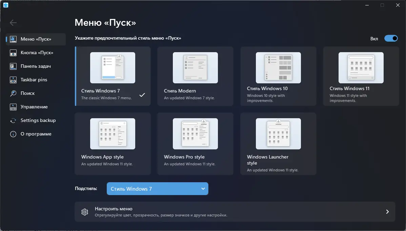
Task: Click the back arrow icon
Action: click(13, 23)
